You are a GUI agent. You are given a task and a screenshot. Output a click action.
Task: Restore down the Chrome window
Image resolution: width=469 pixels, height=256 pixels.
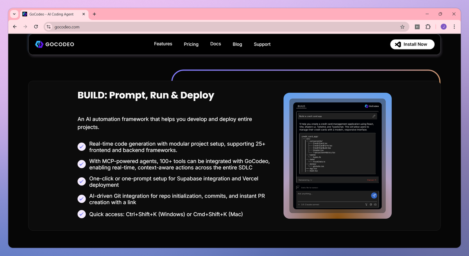(440, 14)
